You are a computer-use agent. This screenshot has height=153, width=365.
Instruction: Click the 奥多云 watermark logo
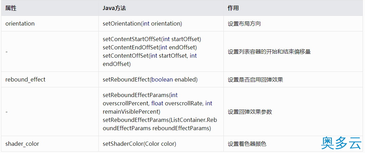[x=342, y=143]
